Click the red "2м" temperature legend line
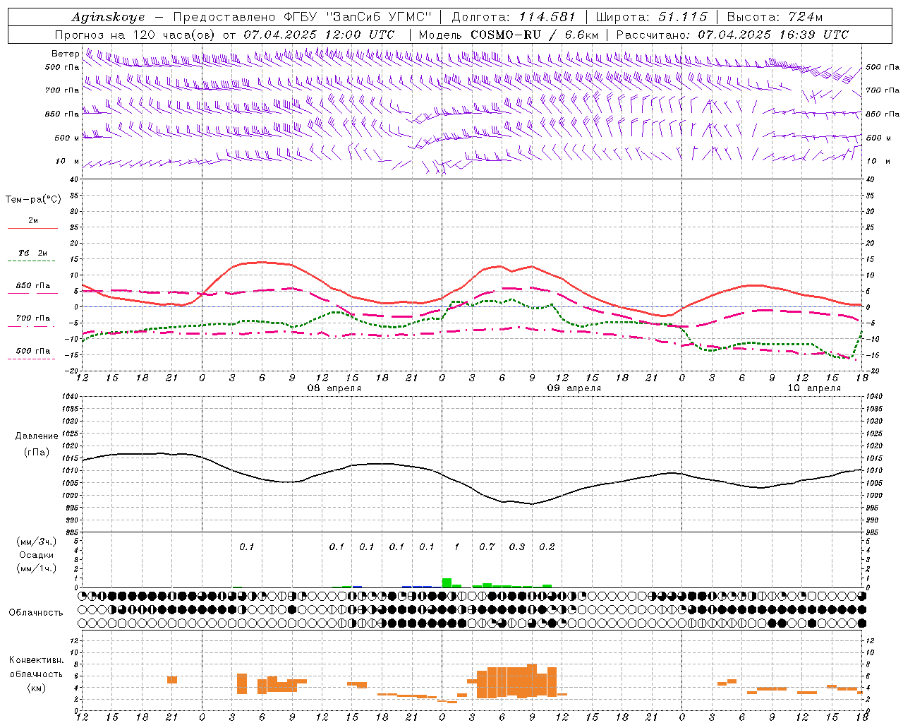This screenshot has width=903, height=723. click(32, 228)
